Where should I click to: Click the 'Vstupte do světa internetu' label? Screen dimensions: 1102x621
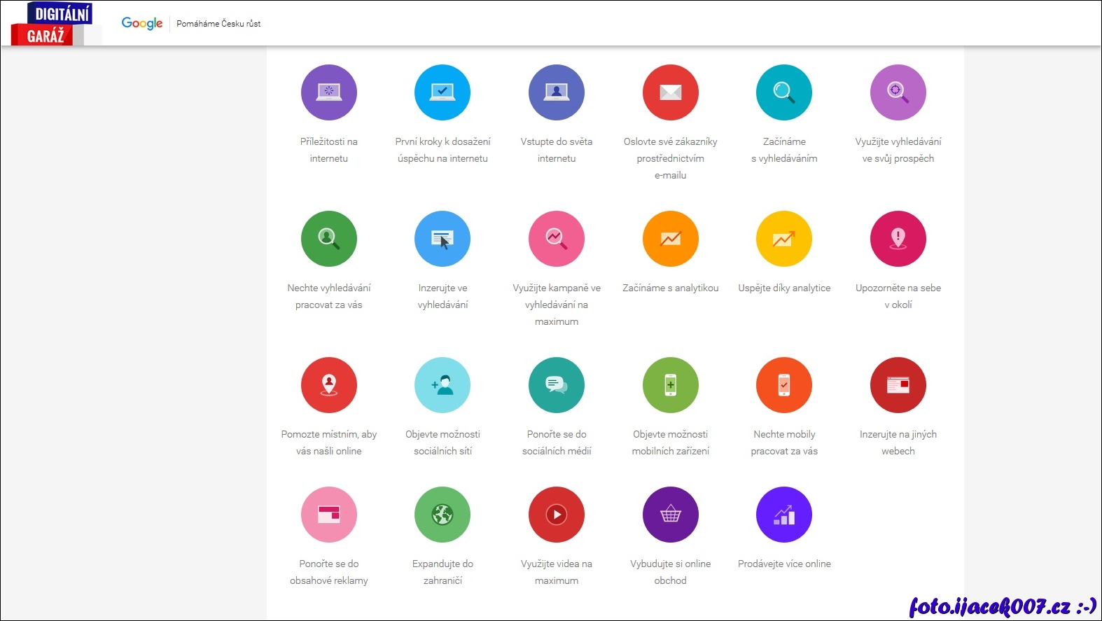(556, 150)
